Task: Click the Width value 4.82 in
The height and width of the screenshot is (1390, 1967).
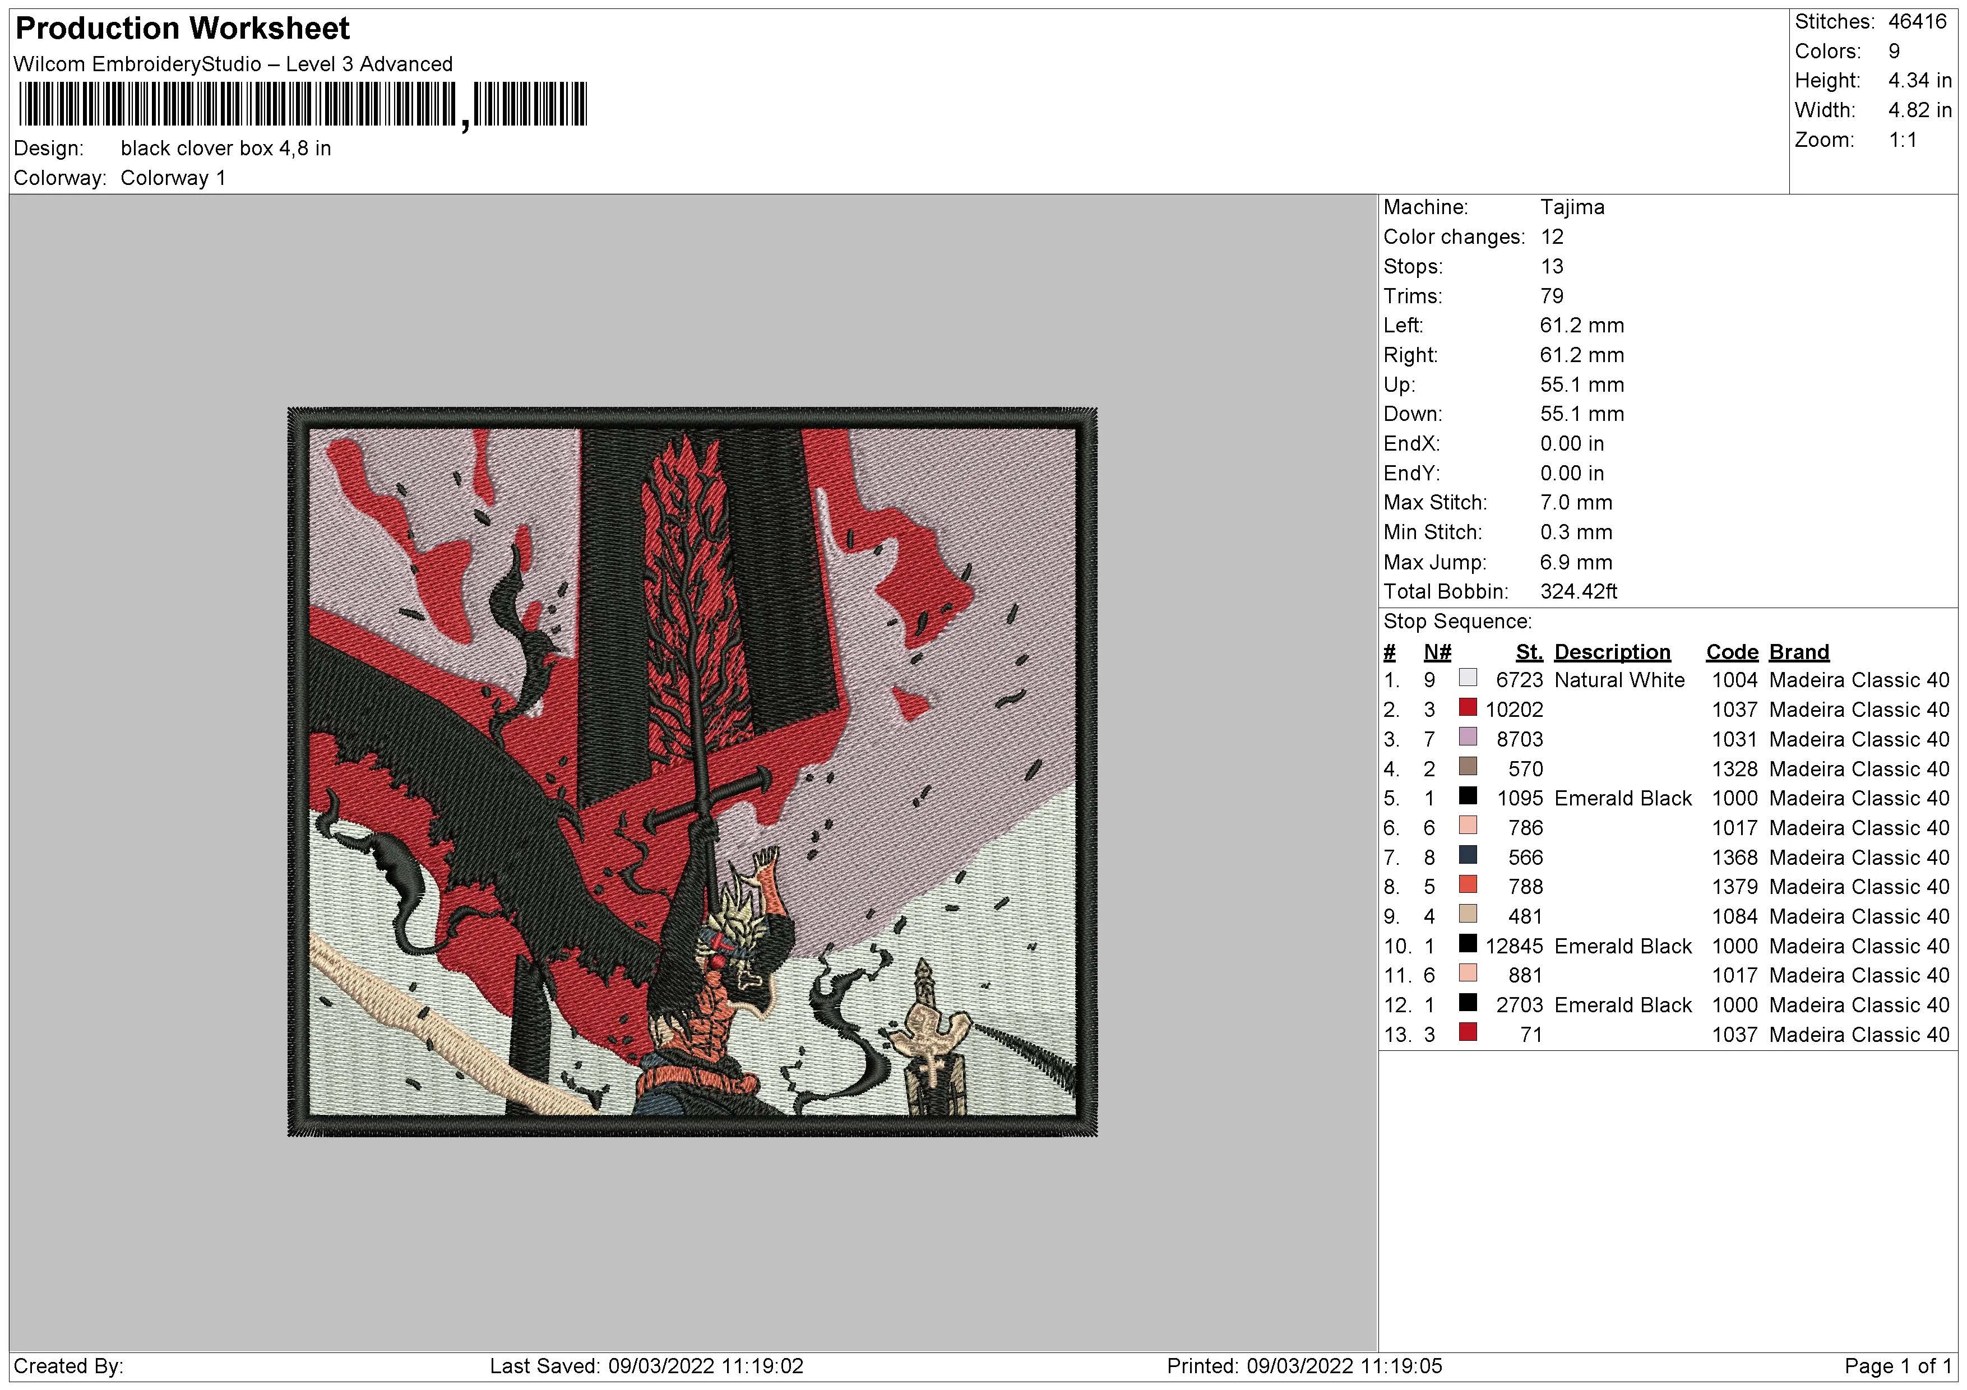Action: (1920, 110)
